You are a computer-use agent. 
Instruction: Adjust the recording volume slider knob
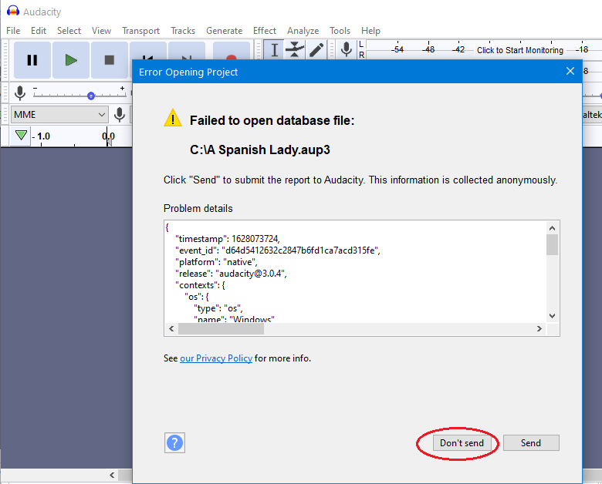91,96
